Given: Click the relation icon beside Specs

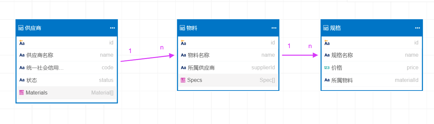Looking at the screenshot, I should [x=183, y=80].
